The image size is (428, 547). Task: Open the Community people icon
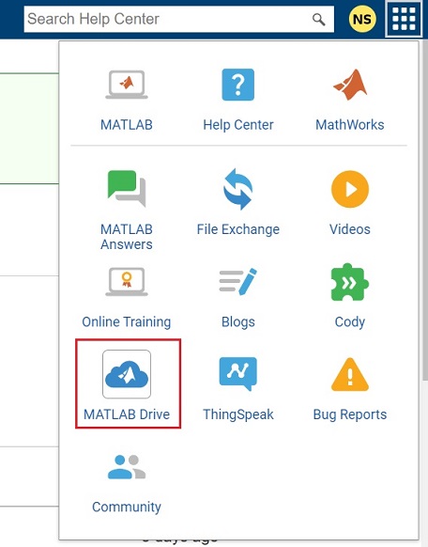point(127,467)
